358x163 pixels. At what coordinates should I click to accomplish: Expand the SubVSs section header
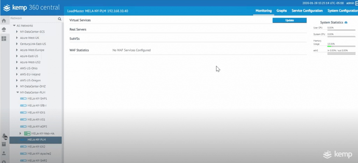pos(75,39)
